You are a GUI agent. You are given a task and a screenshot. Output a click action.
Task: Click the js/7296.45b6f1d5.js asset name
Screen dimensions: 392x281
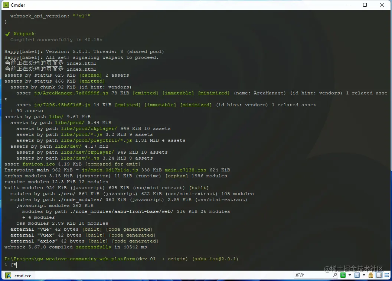(62, 105)
